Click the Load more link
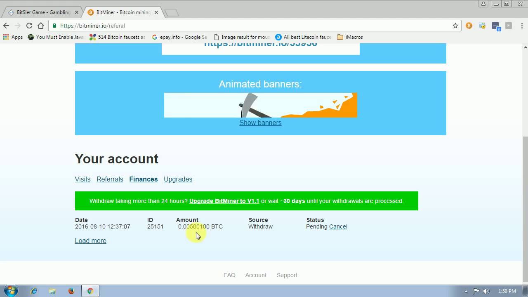Image resolution: width=528 pixels, height=297 pixels. [x=90, y=240]
